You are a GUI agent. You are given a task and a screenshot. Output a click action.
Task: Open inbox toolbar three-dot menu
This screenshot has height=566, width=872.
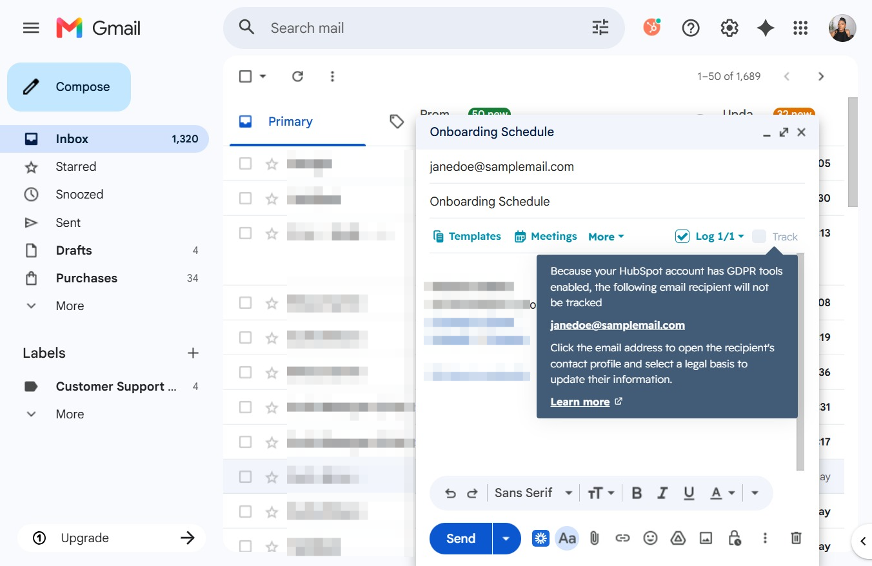(x=332, y=76)
